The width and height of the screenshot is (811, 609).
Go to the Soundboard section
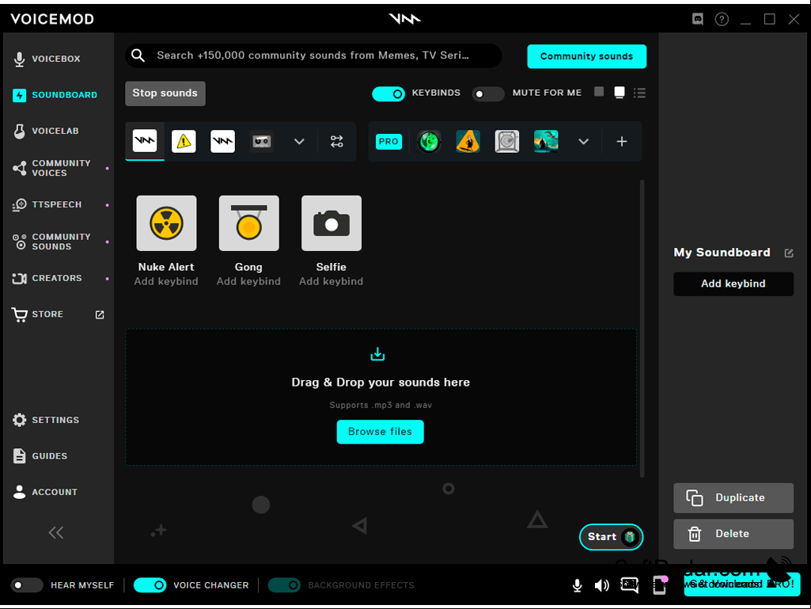[x=55, y=95]
